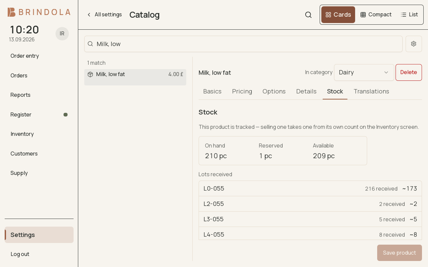
Task: Go back to All settings
Action: (104, 15)
